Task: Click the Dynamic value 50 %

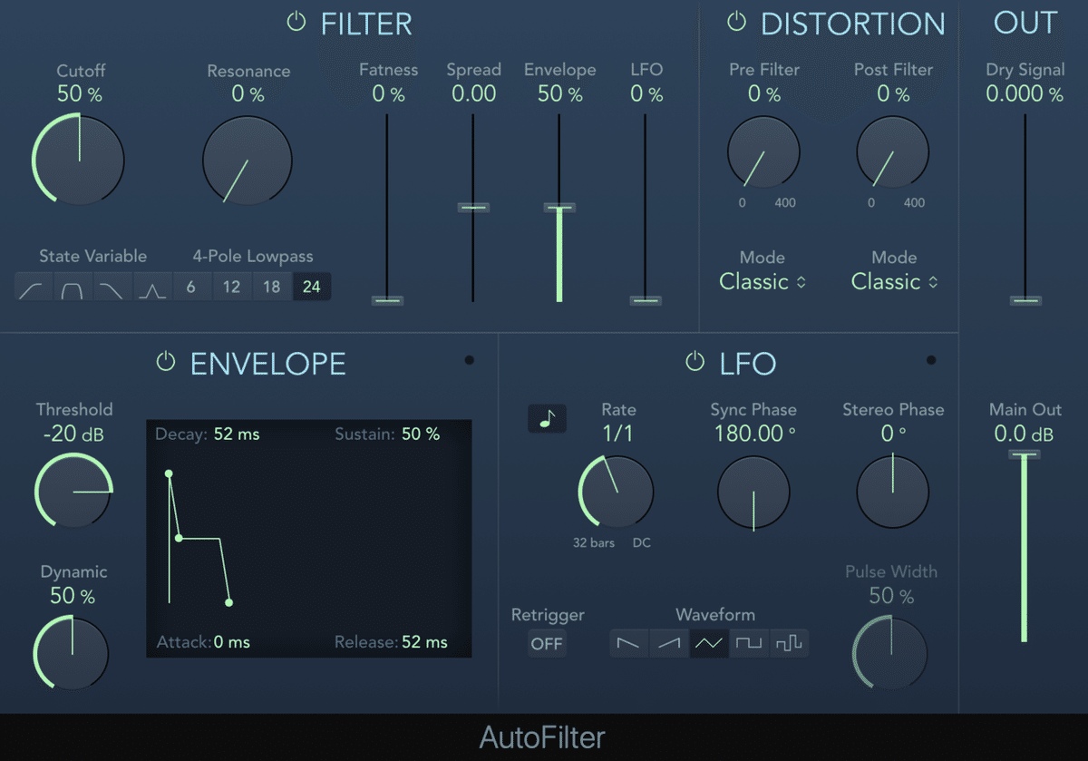Action: coord(73,596)
